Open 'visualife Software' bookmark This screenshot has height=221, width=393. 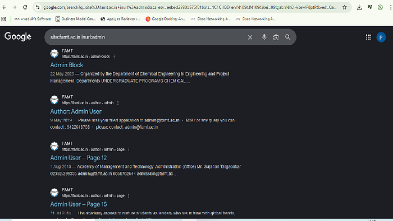33,19
